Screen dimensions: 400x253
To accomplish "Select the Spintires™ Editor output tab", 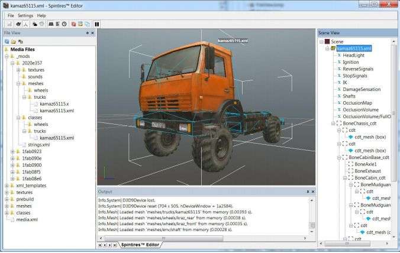I will click(x=139, y=245).
